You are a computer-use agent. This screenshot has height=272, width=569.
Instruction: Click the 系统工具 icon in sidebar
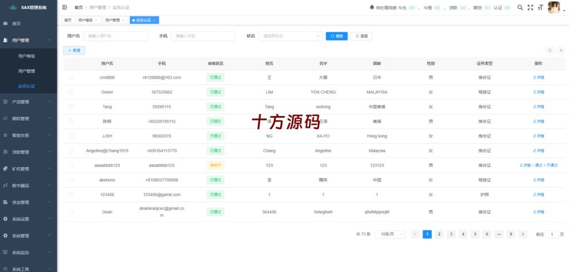(6, 269)
